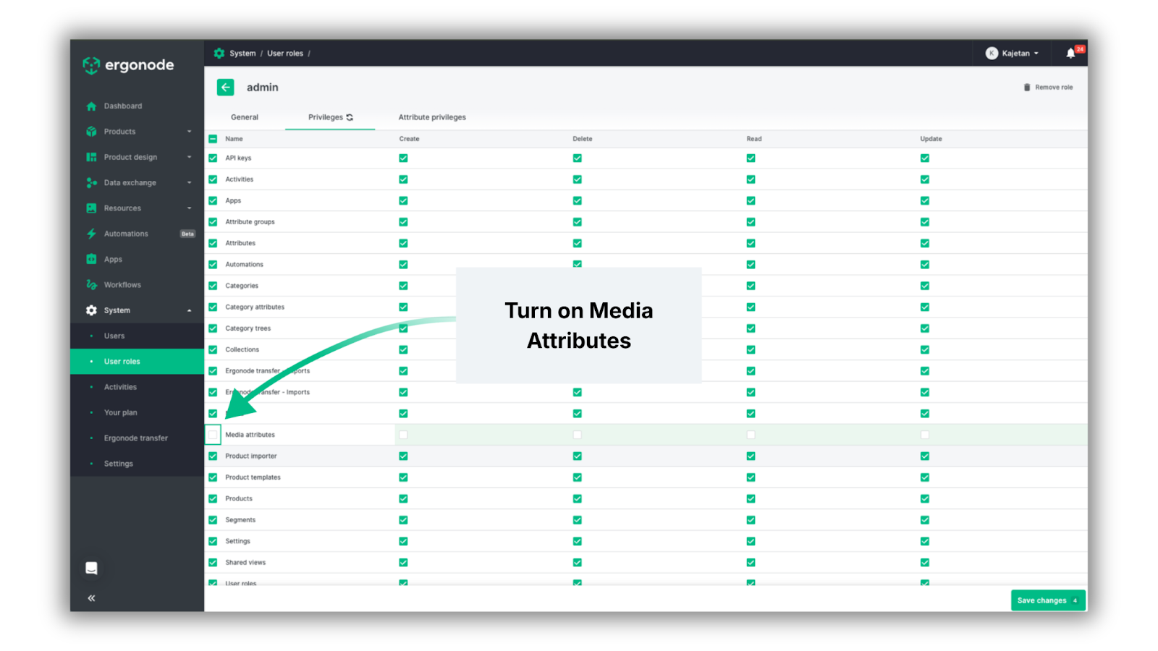
Task: Click the Remove role trash icon
Action: tap(1027, 88)
